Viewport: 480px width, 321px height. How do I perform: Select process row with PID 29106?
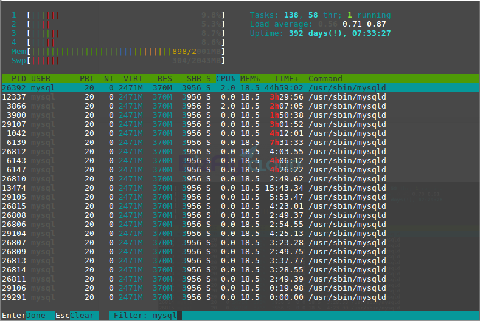(x=240, y=288)
